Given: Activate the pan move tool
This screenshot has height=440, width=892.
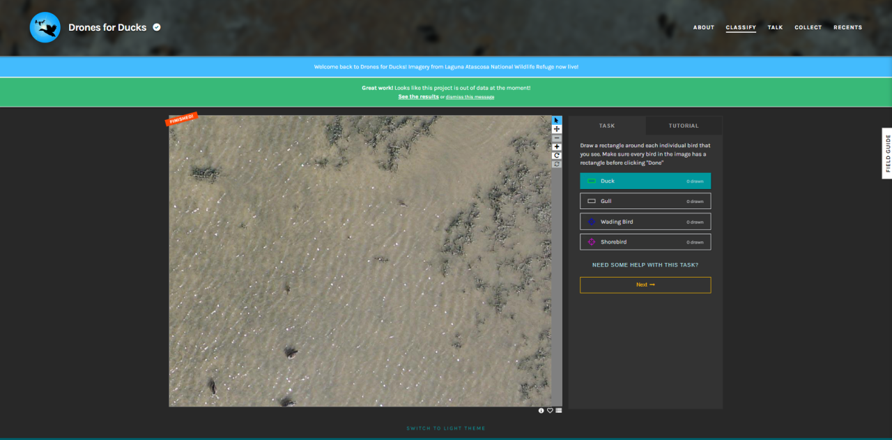Looking at the screenshot, I should coord(557,129).
